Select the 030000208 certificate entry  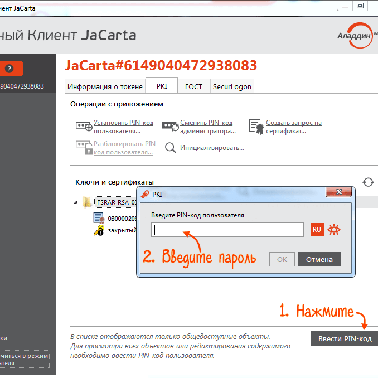pyautogui.click(x=122, y=219)
